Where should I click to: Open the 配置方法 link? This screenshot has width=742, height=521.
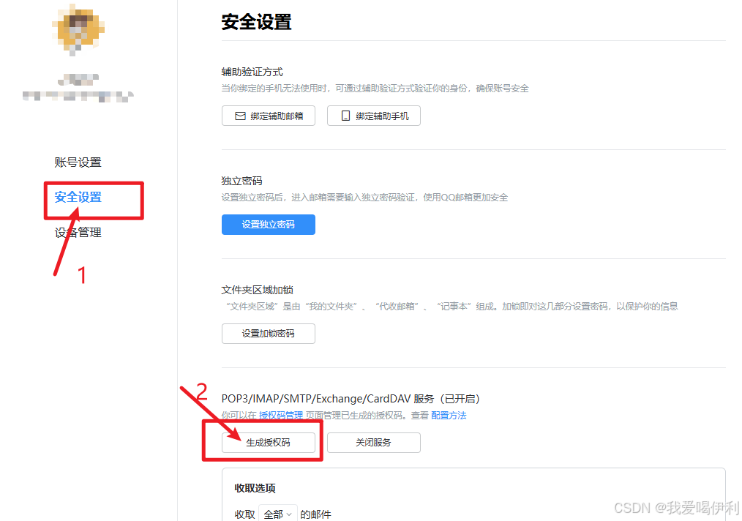click(449, 416)
